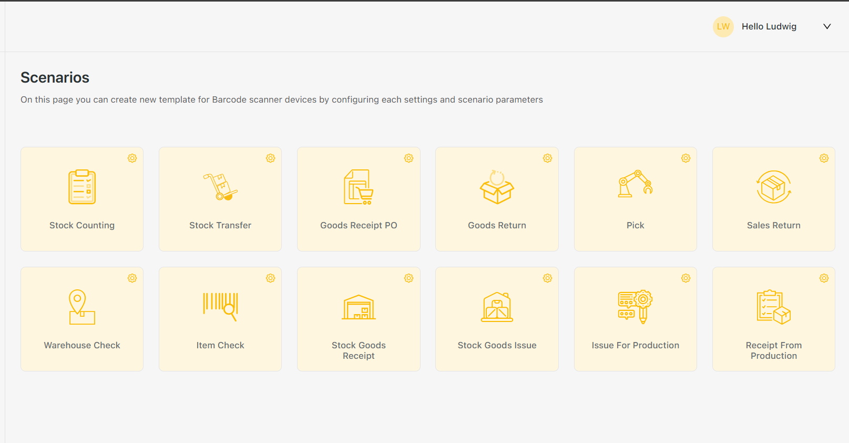Click the Hello Ludwig user name

pos(769,27)
